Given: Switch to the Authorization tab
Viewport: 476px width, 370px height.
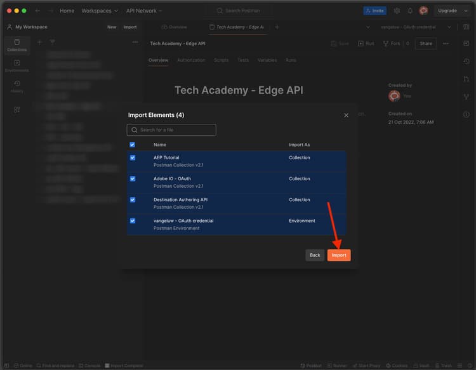Looking at the screenshot, I should click(191, 60).
